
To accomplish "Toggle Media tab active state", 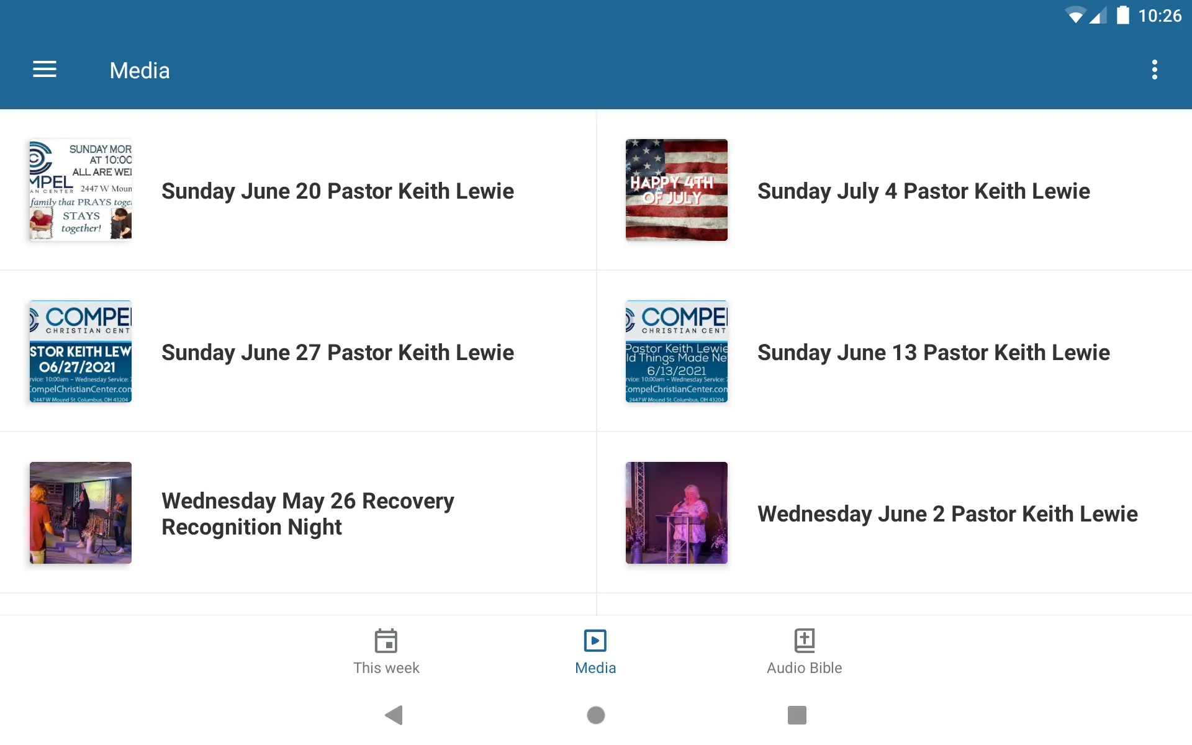I will [x=595, y=650].
